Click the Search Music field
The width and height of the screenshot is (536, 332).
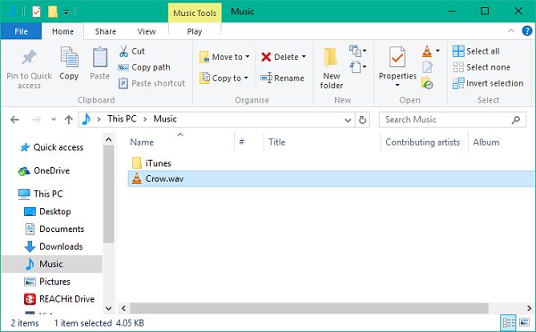[x=452, y=120]
